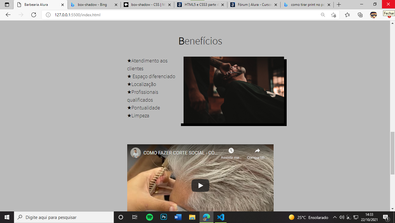Open the tab actions menu icon

click(x=7, y=5)
